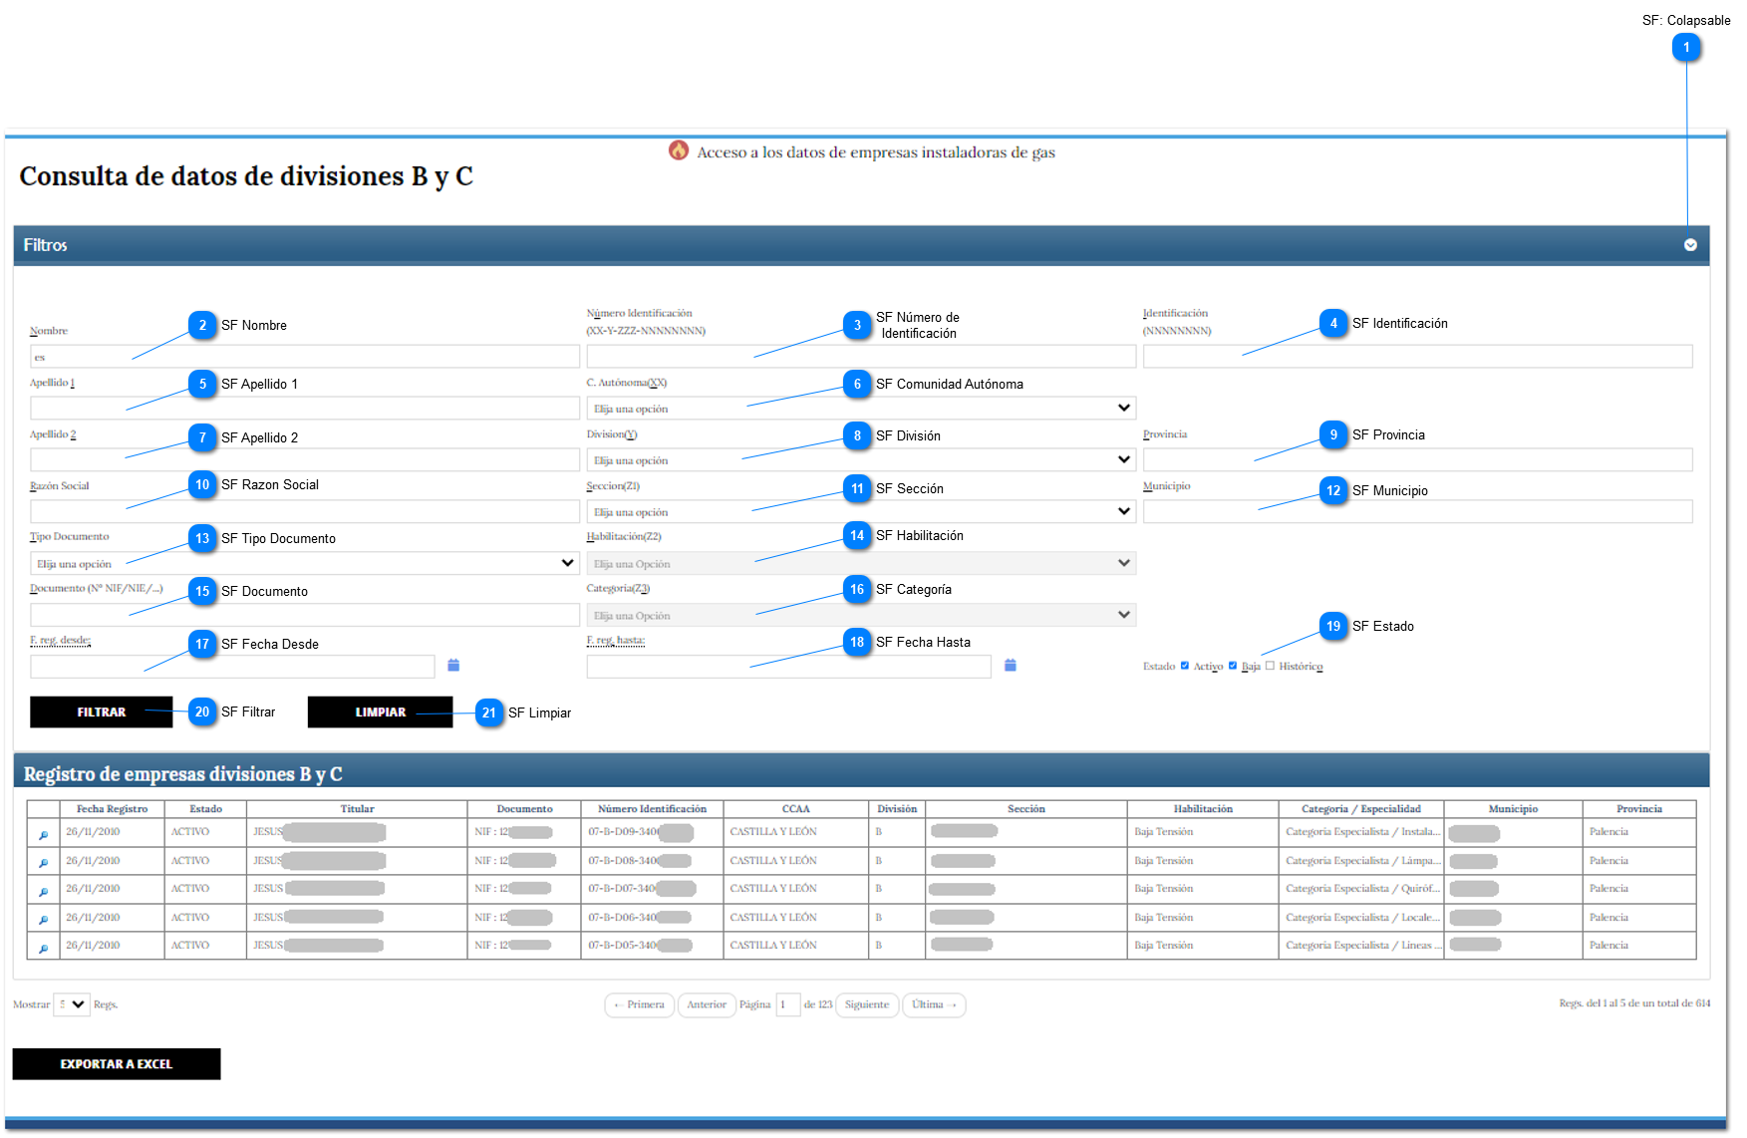Viewport: 1747px width, 1138px height.
Task: Click 'Categoría Especialista / Lámpa...' cell
Action: pos(1361,861)
